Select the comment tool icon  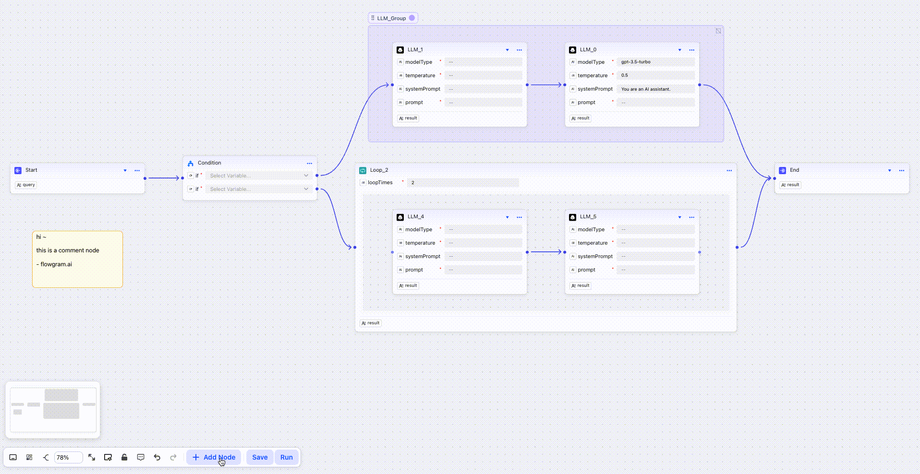point(140,457)
